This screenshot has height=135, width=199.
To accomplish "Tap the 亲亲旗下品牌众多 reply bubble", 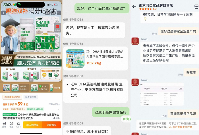I will click(x=169, y=53).
